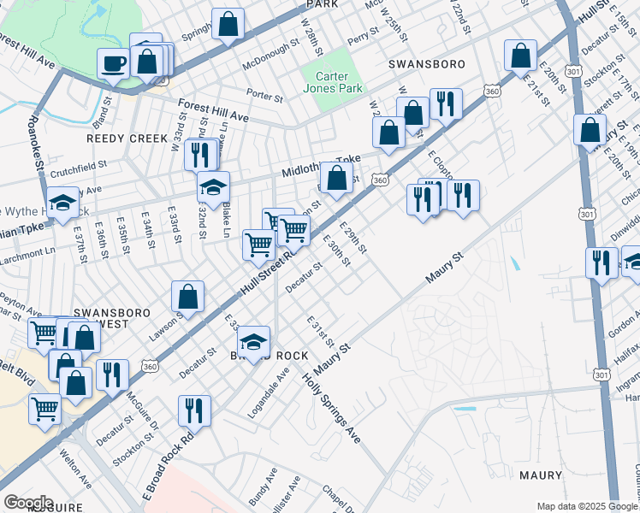Screen dimensions: 640x513
Task: Click the coffee cup marker near Forest Hill Ave
Action: (113, 62)
